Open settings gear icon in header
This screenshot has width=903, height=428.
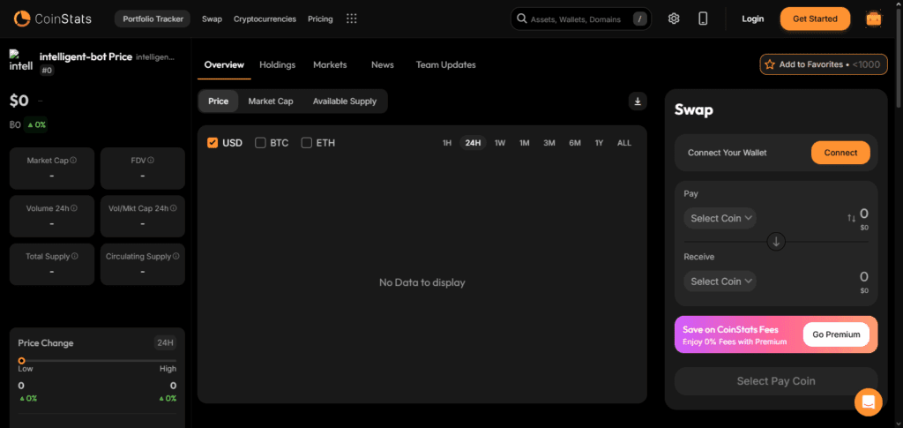(x=674, y=19)
